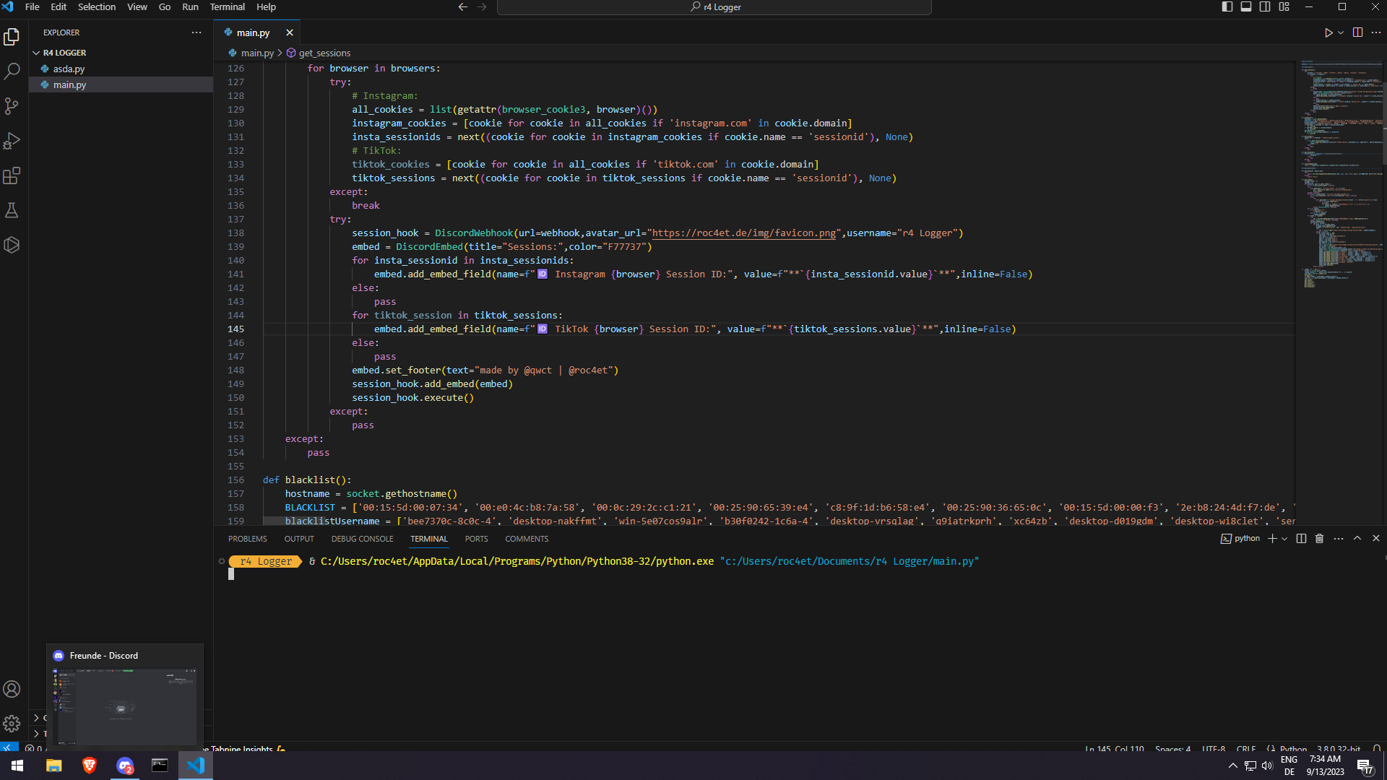Kill terminal with the trash icon
Image resolution: width=1387 pixels, height=780 pixels.
click(1319, 539)
